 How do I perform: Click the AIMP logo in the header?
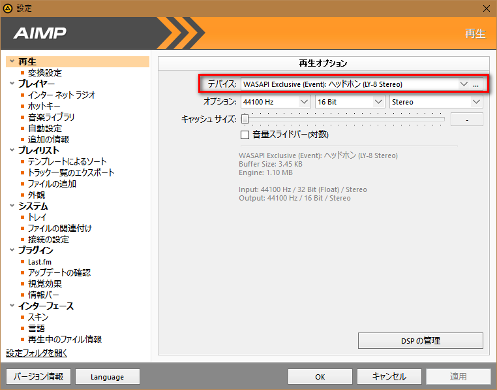40,33
